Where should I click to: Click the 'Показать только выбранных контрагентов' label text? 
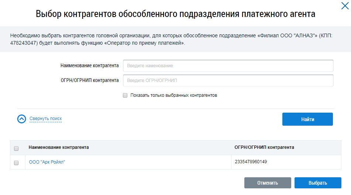click(x=173, y=95)
